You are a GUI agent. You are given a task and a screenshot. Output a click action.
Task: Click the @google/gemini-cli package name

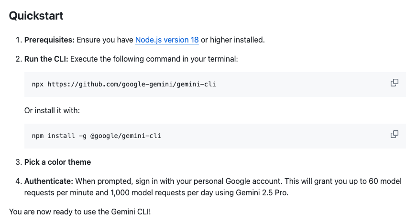tap(125, 136)
